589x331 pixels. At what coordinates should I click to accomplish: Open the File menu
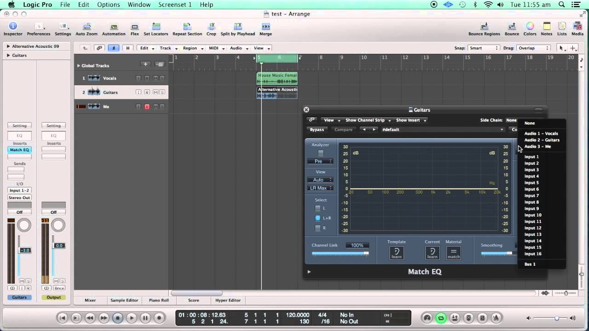tap(65, 5)
